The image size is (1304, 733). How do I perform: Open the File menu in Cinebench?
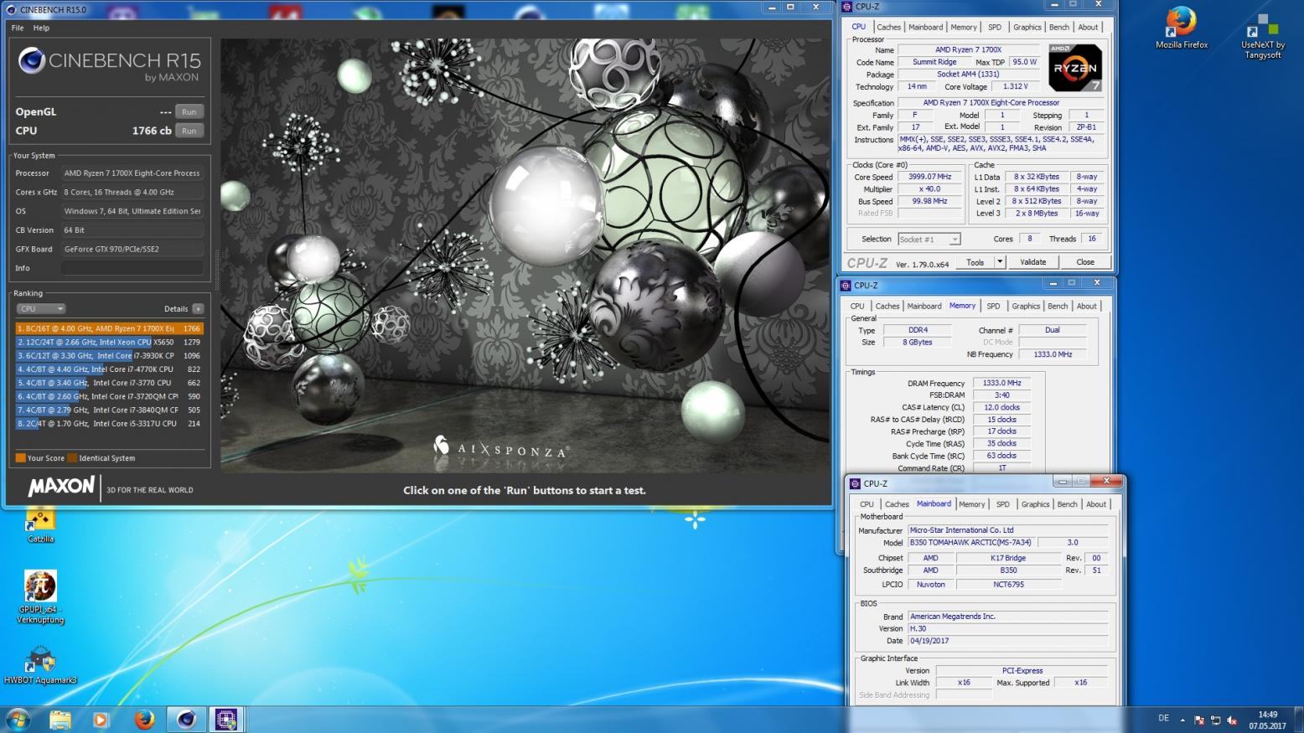point(18,28)
